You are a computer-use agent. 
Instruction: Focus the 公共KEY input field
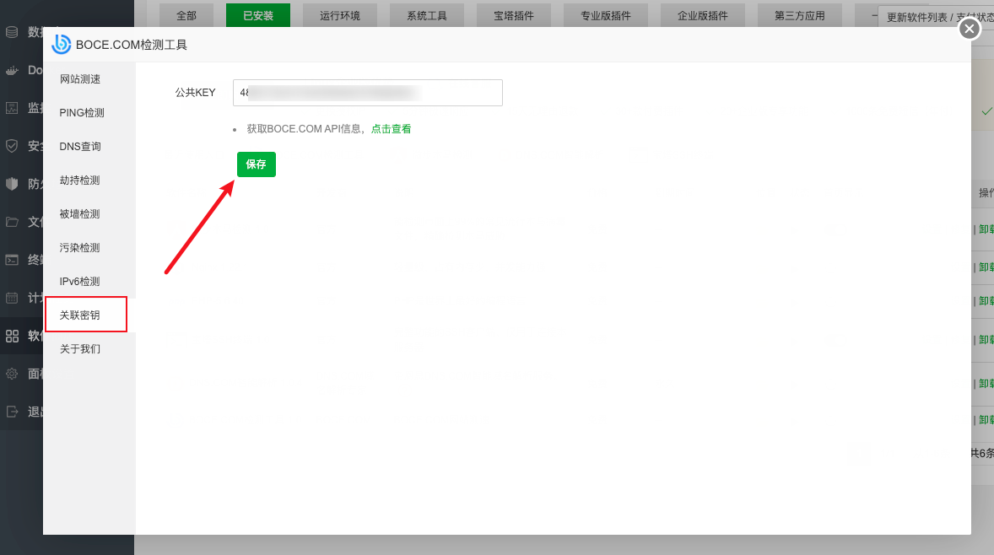[368, 93]
